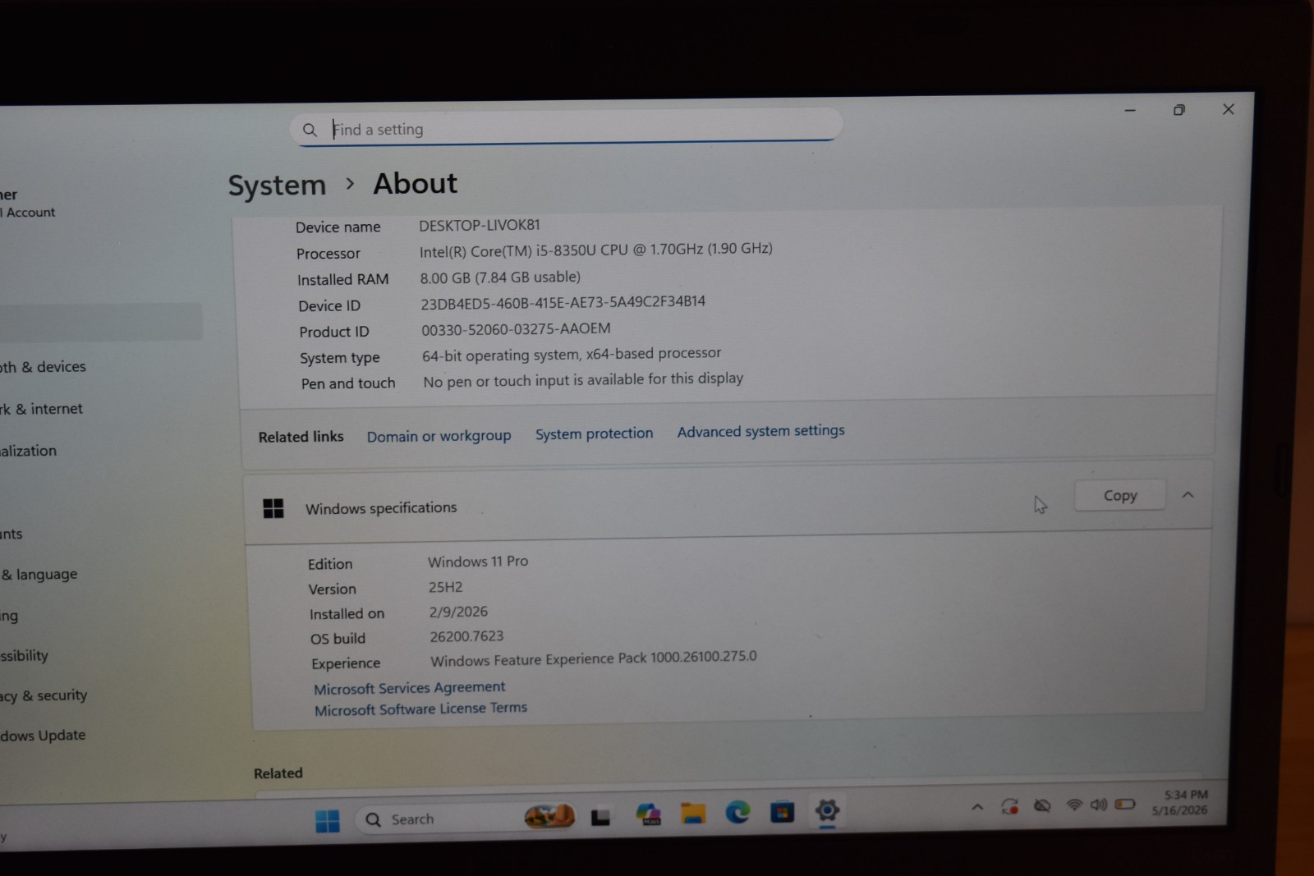1314x876 pixels.
Task: Collapse the Windows specifications section
Action: pos(1188,495)
